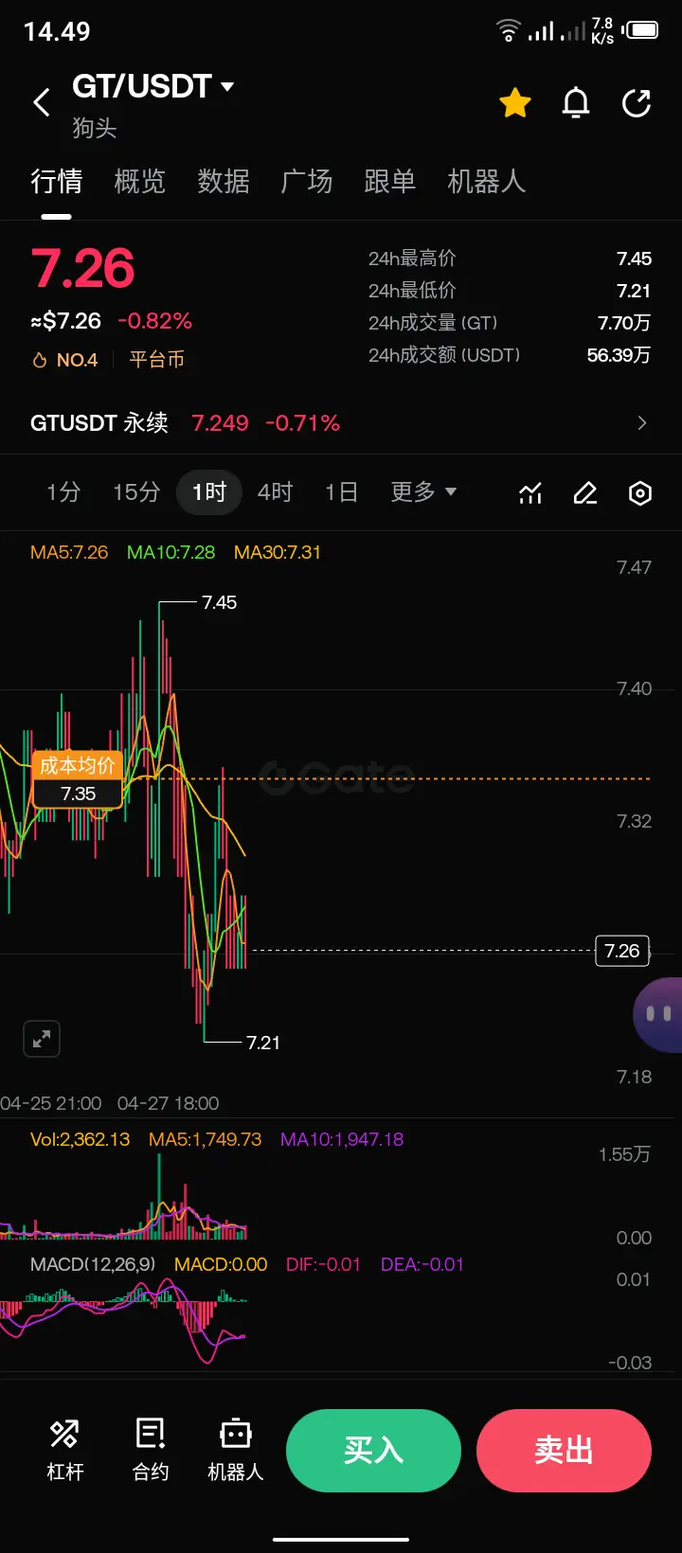682x1553 pixels.
Task: Open the chart settings hexagon icon
Action: [x=640, y=493]
